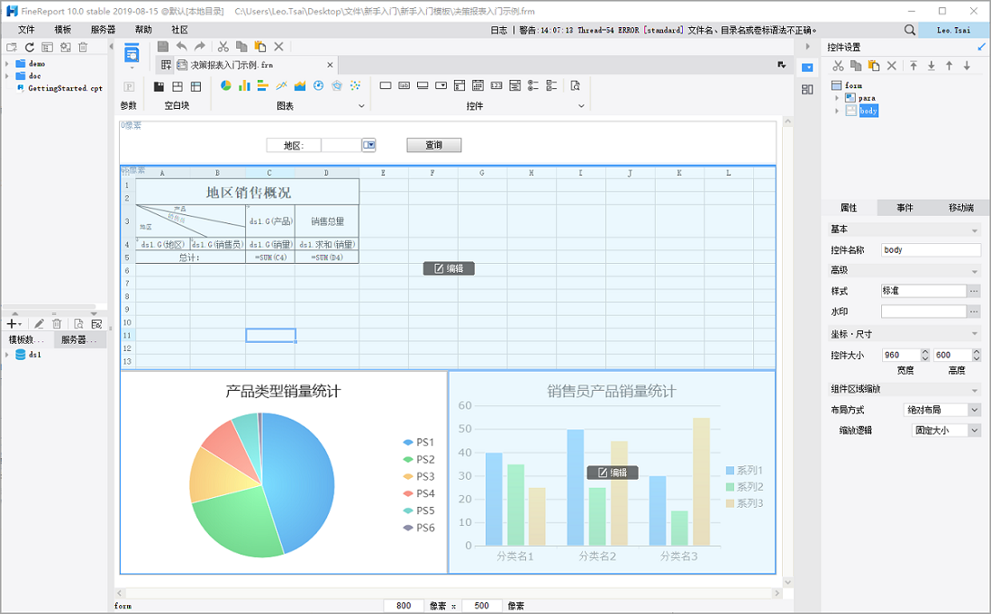Click the save icon in main toolbar

tap(162, 46)
